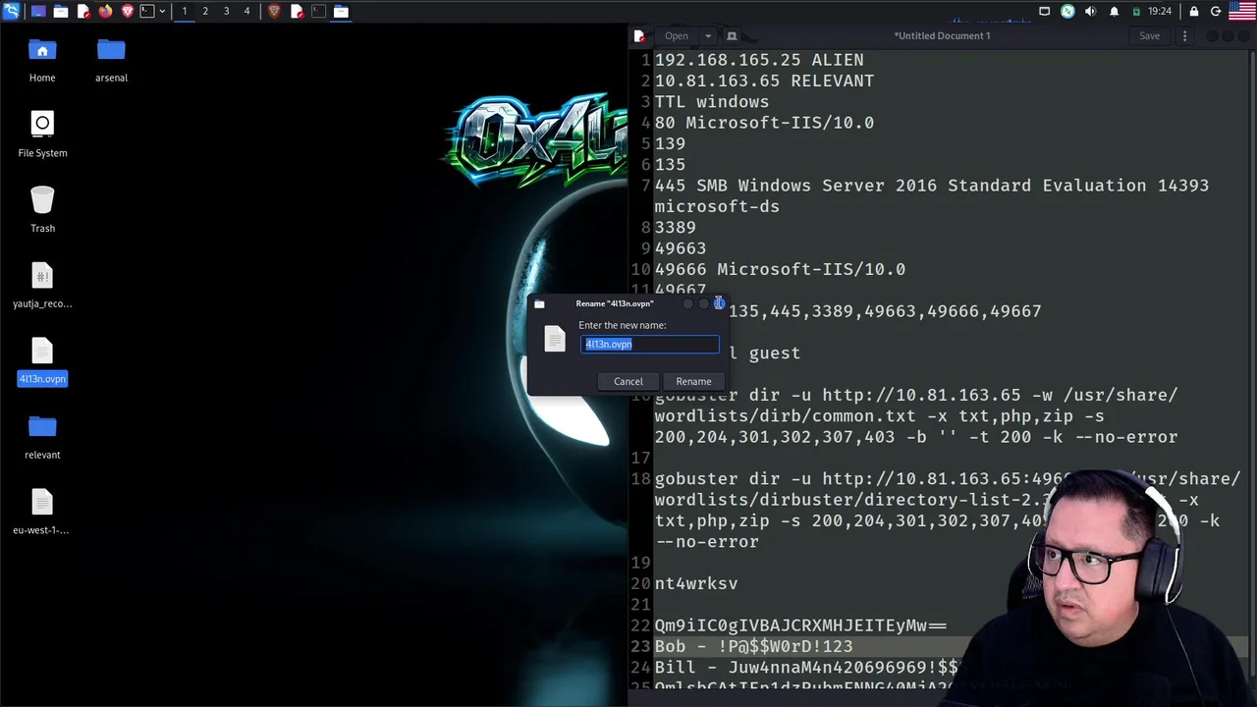Select the yautja_reco script file
Image resolution: width=1257 pixels, height=707 pixels.
click(42, 285)
